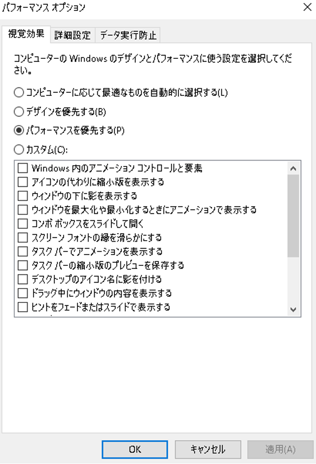The height and width of the screenshot is (464, 316).
Task: Close the パフォーマンス オプション dialog
Action: click(307, 7)
